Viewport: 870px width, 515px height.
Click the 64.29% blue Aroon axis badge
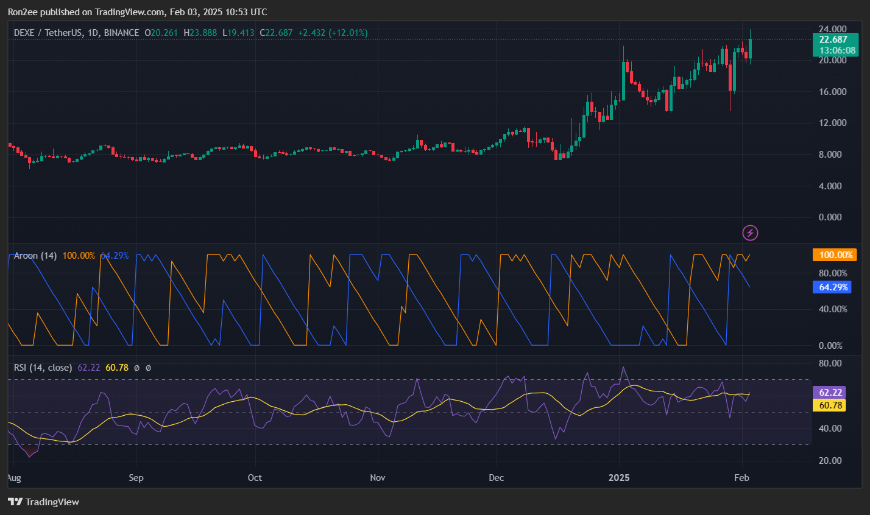click(x=832, y=287)
